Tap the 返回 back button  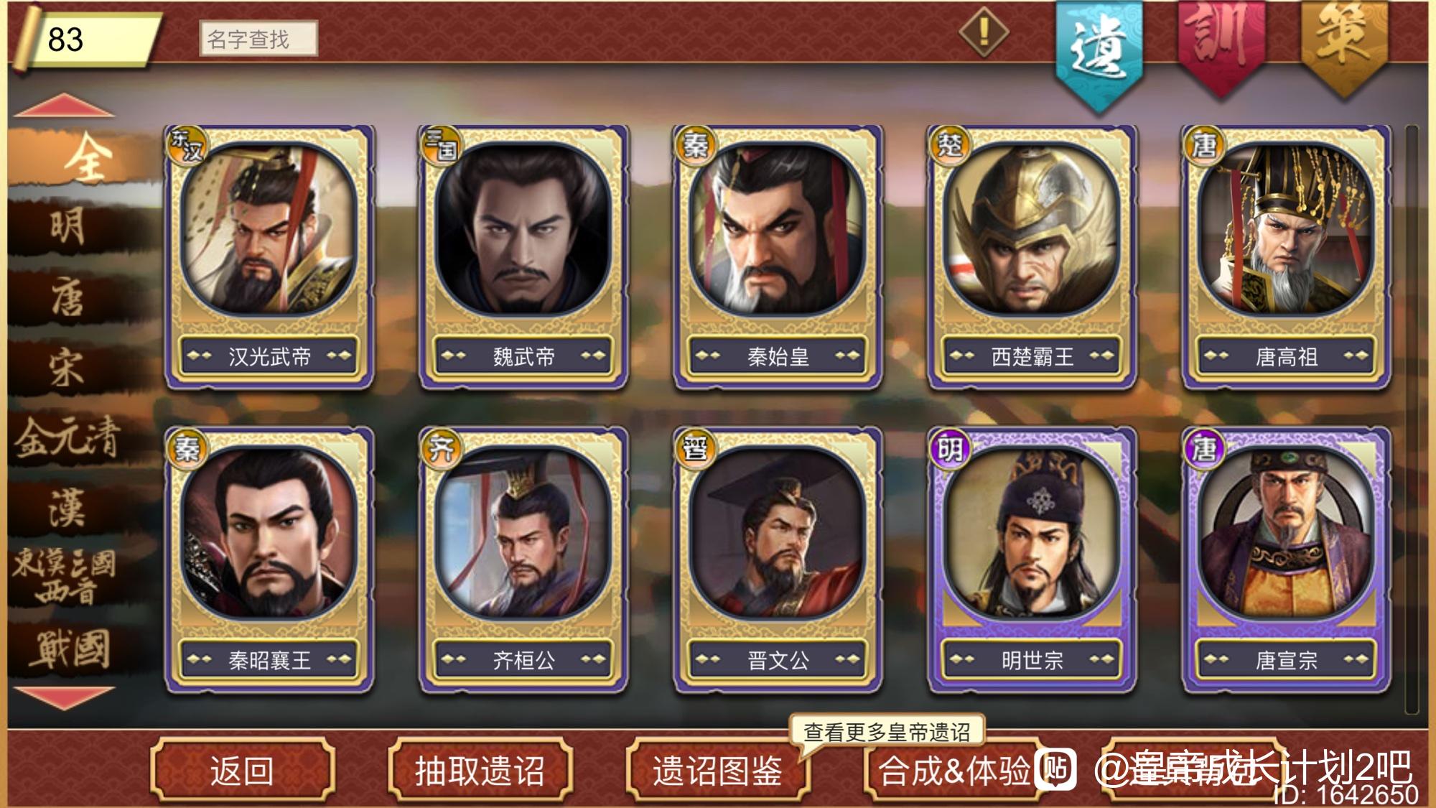point(242,770)
